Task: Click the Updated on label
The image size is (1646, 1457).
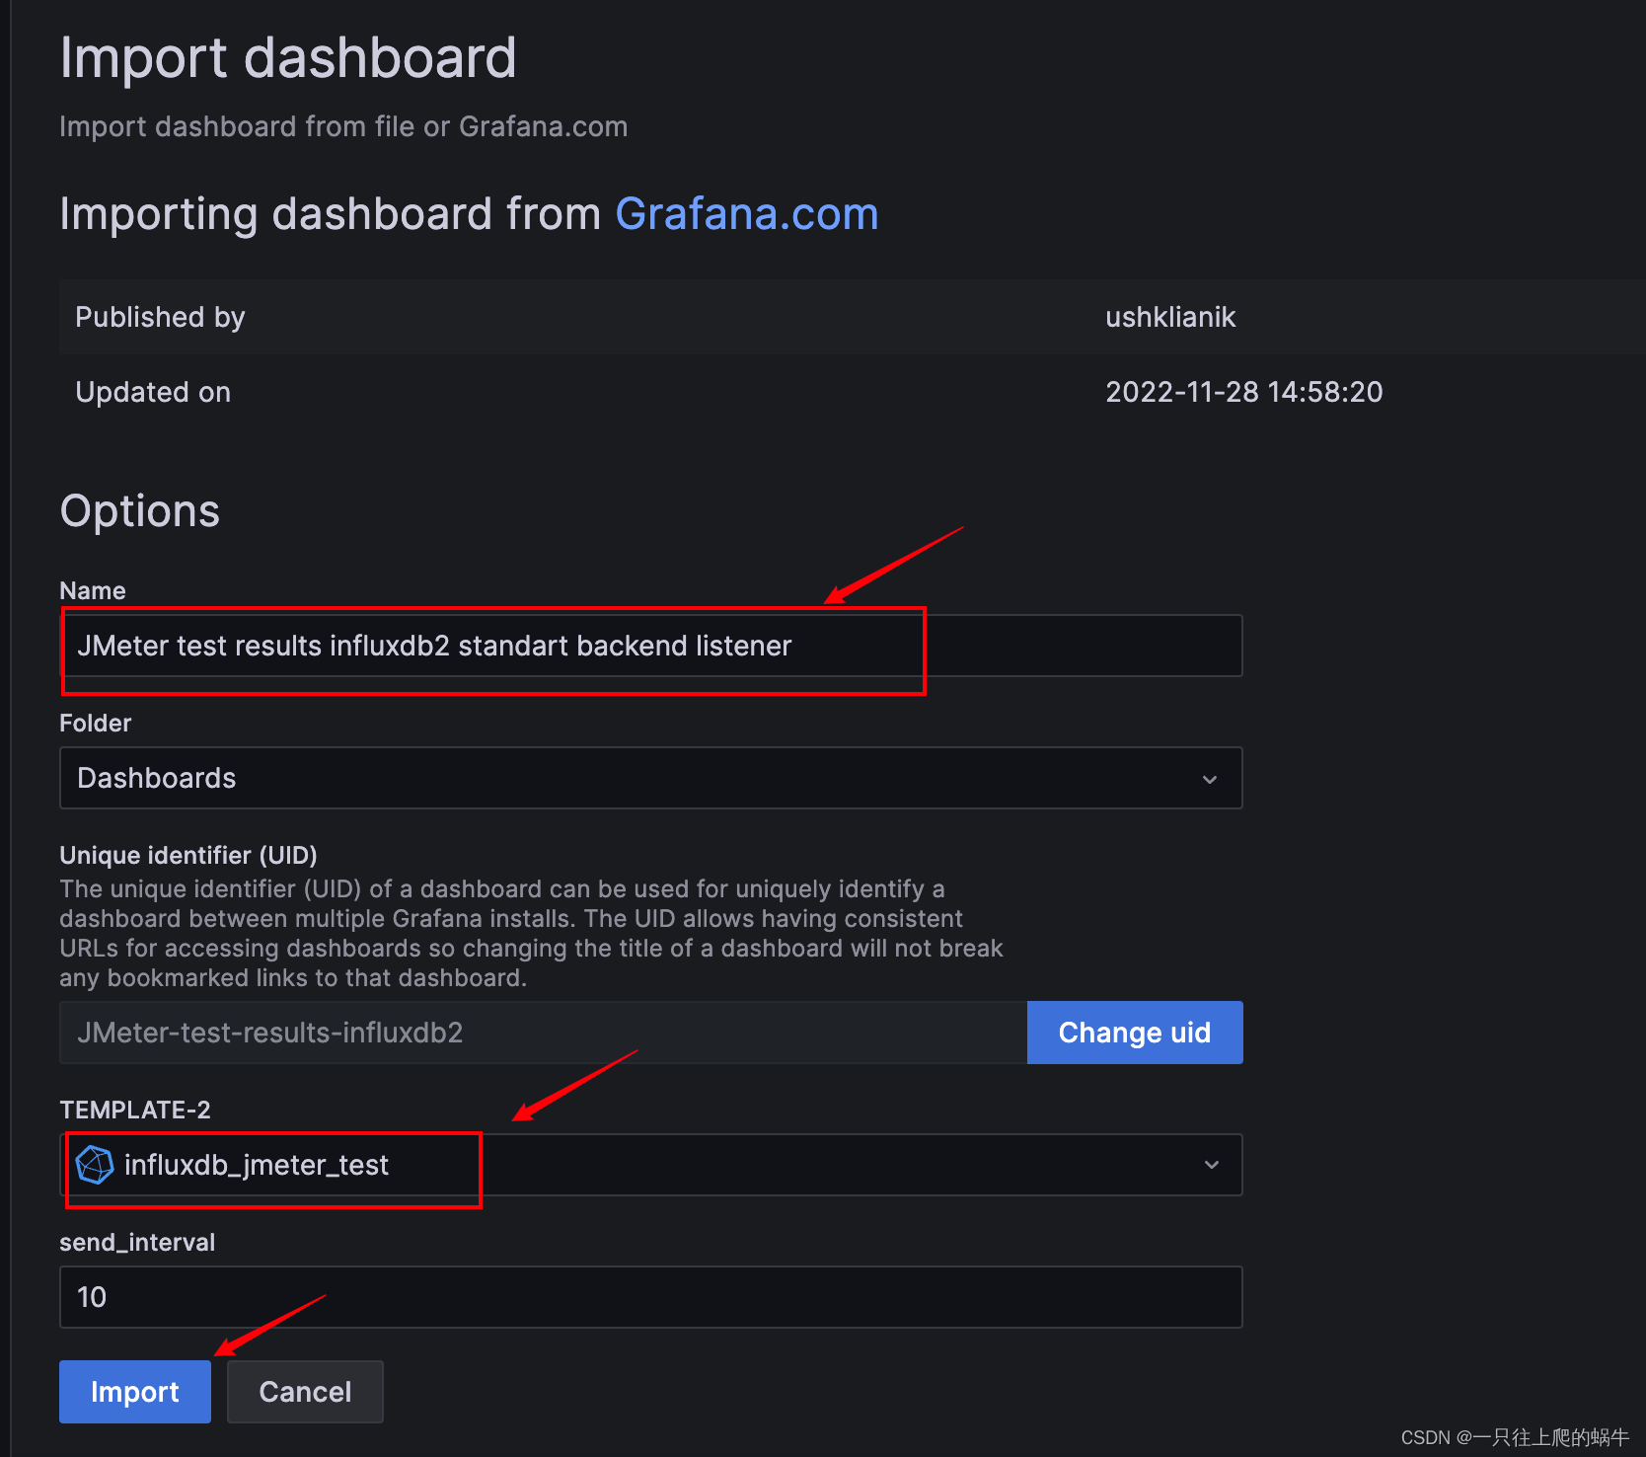Action: (x=153, y=392)
